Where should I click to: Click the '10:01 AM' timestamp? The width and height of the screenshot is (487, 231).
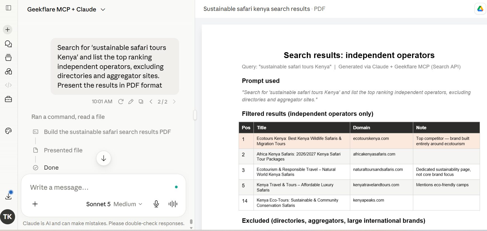click(x=102, y=102)
